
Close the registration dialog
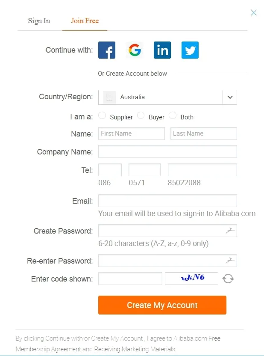pyautogui.click(x=254, y=12)
